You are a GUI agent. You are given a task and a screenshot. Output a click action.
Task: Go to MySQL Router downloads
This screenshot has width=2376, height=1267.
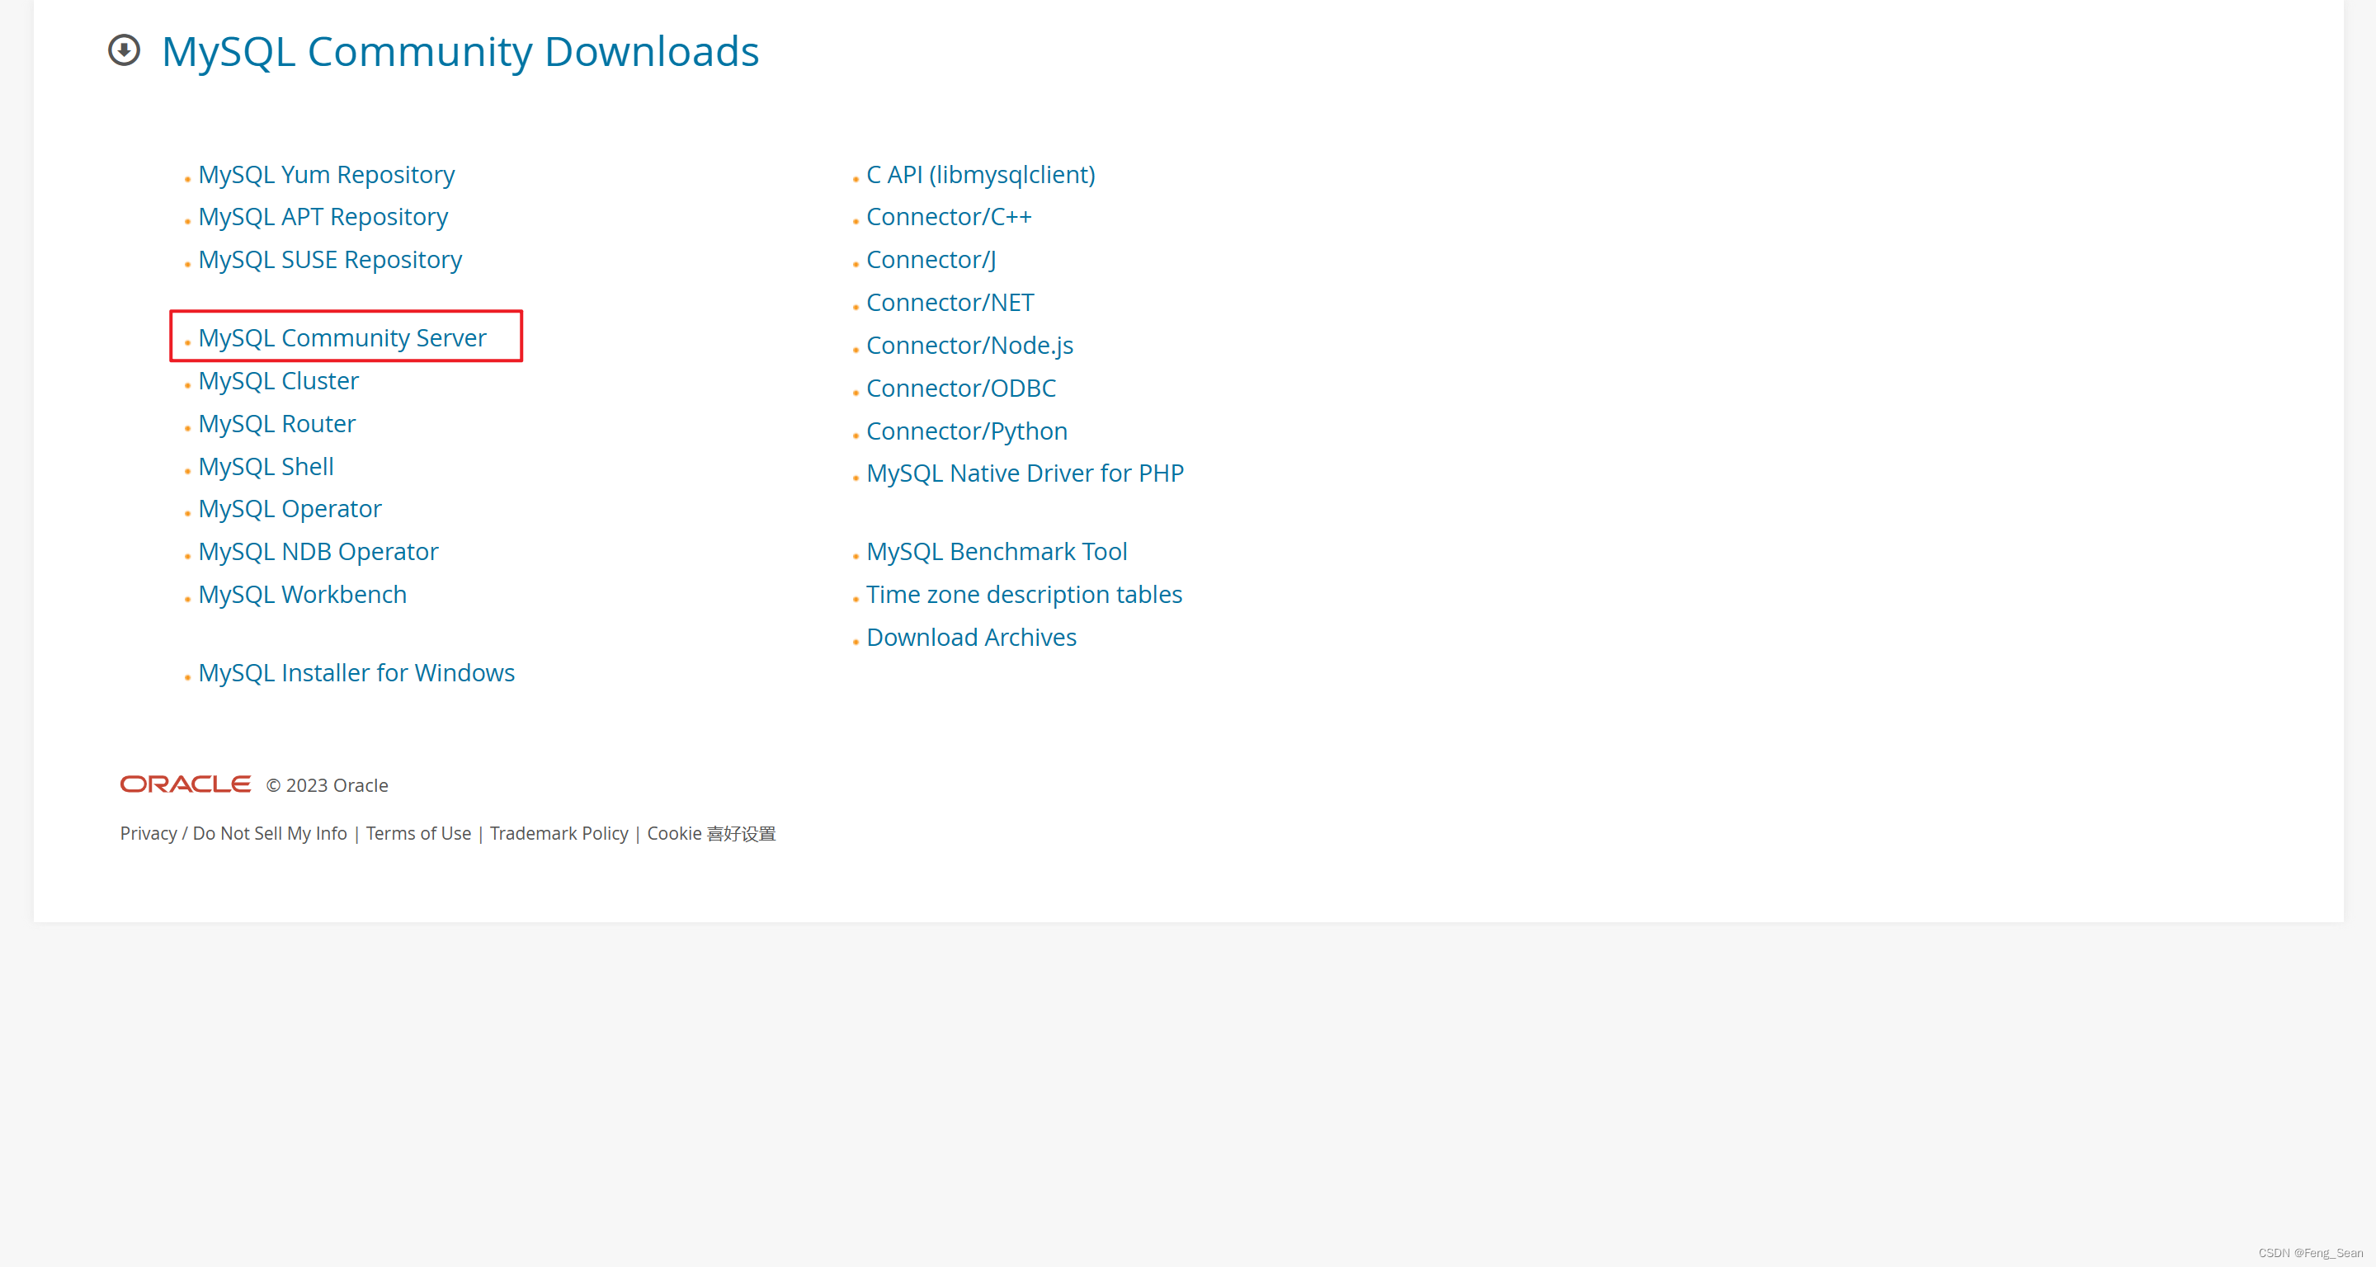coord(276,423)
